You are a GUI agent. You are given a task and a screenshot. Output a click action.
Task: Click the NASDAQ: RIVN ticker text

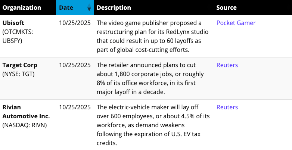pos(25,125)
